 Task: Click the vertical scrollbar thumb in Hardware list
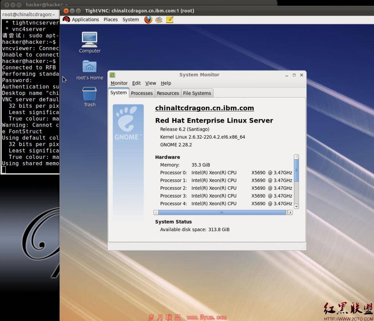(296, 171)
